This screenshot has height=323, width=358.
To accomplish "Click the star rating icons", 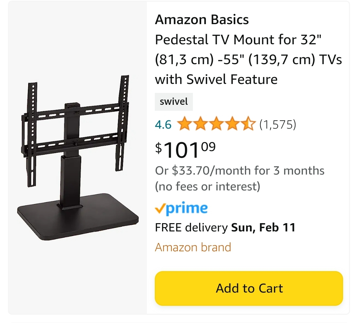I will click(216, 124).
